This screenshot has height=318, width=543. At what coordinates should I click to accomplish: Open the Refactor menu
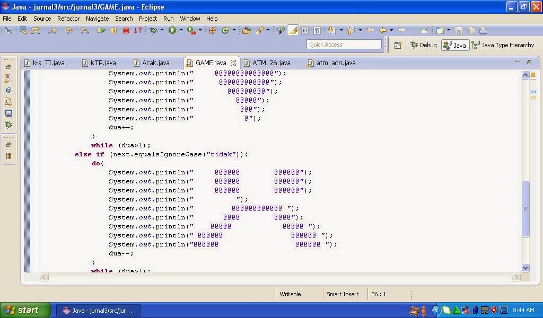click(x=68, y=19)
